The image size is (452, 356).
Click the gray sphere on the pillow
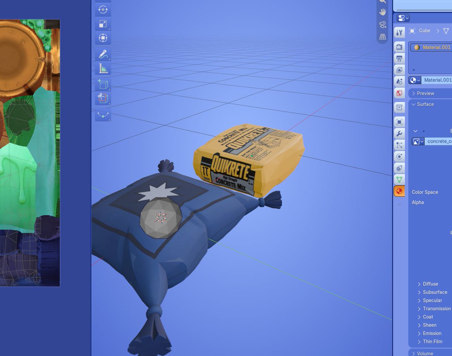(161, 218)
